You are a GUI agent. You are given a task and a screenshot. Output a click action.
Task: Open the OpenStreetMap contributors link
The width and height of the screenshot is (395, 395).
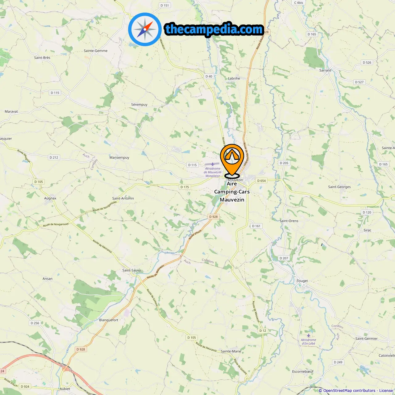pos(349,391)
